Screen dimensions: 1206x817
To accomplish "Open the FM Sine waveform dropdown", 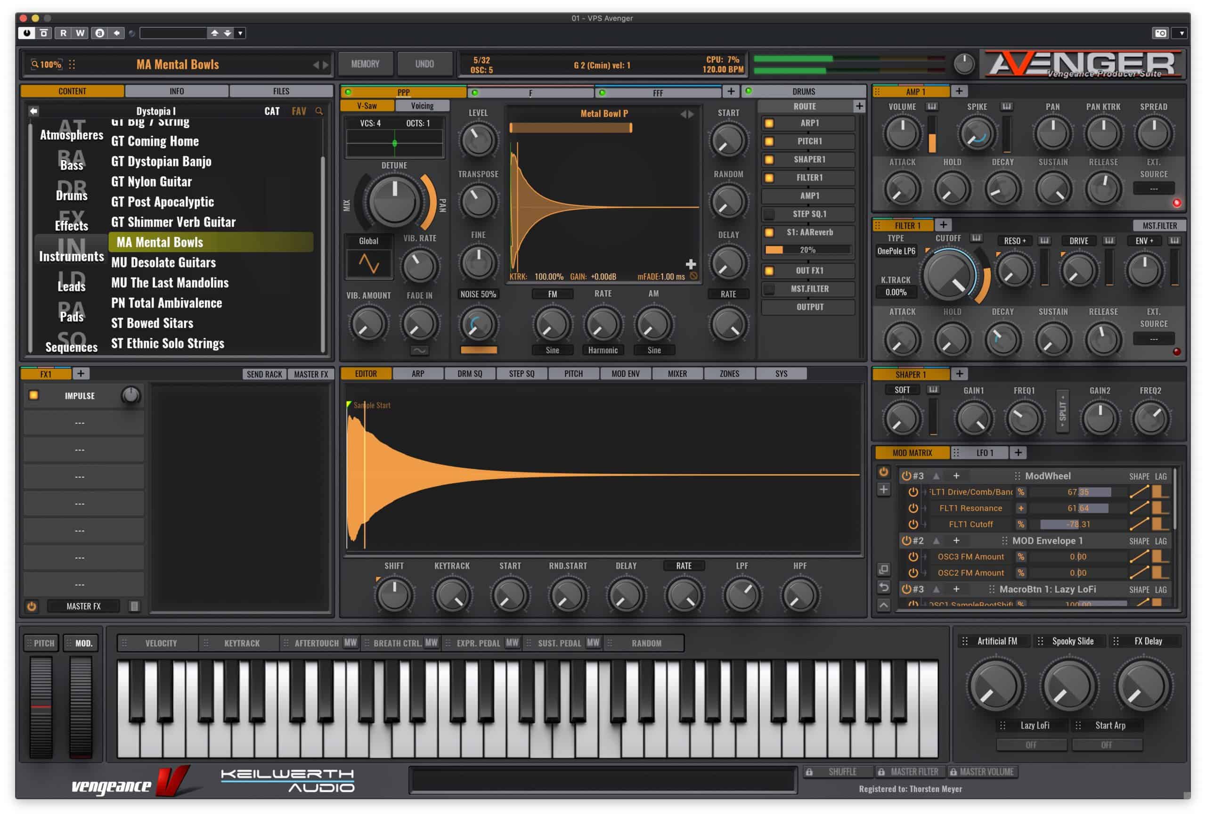I will [x=552, y=350].
